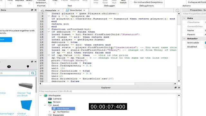206x116 pixels.
Task: Click the SurfaceGui icon in Explorer
Action: click(x=54, y=112)
